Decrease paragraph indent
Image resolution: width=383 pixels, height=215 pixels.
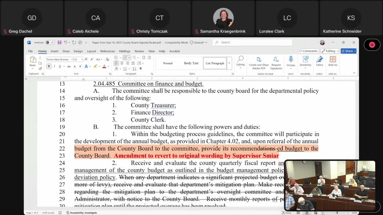pyautogui.click(x=144, y=58)
